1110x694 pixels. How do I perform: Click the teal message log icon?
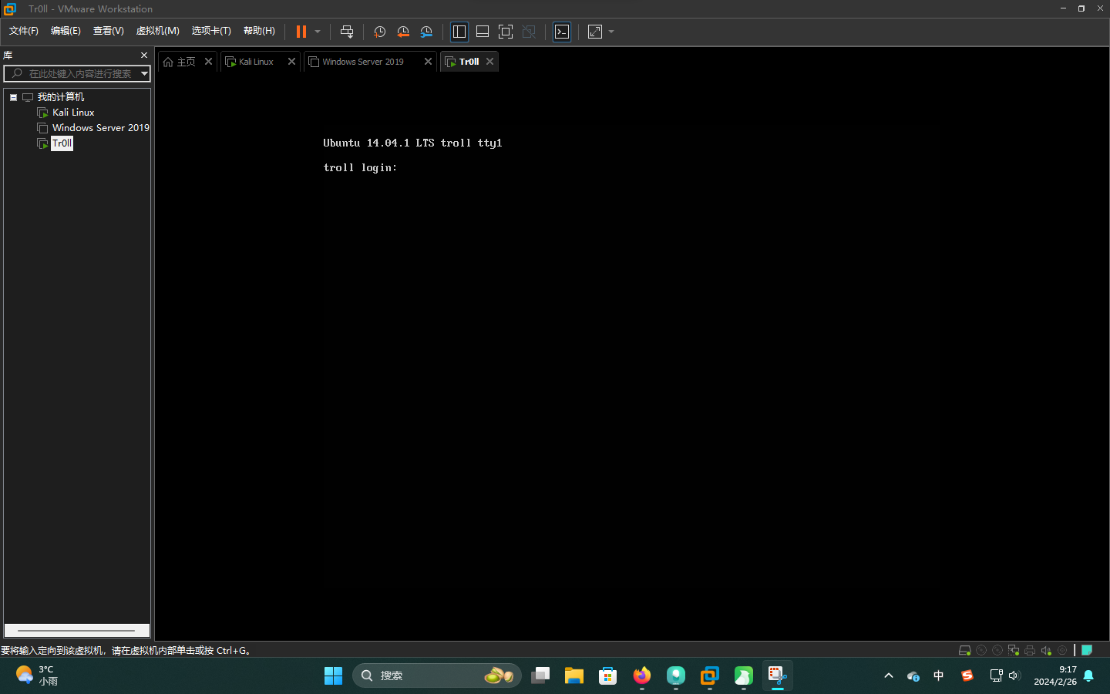click(1087, 650)
